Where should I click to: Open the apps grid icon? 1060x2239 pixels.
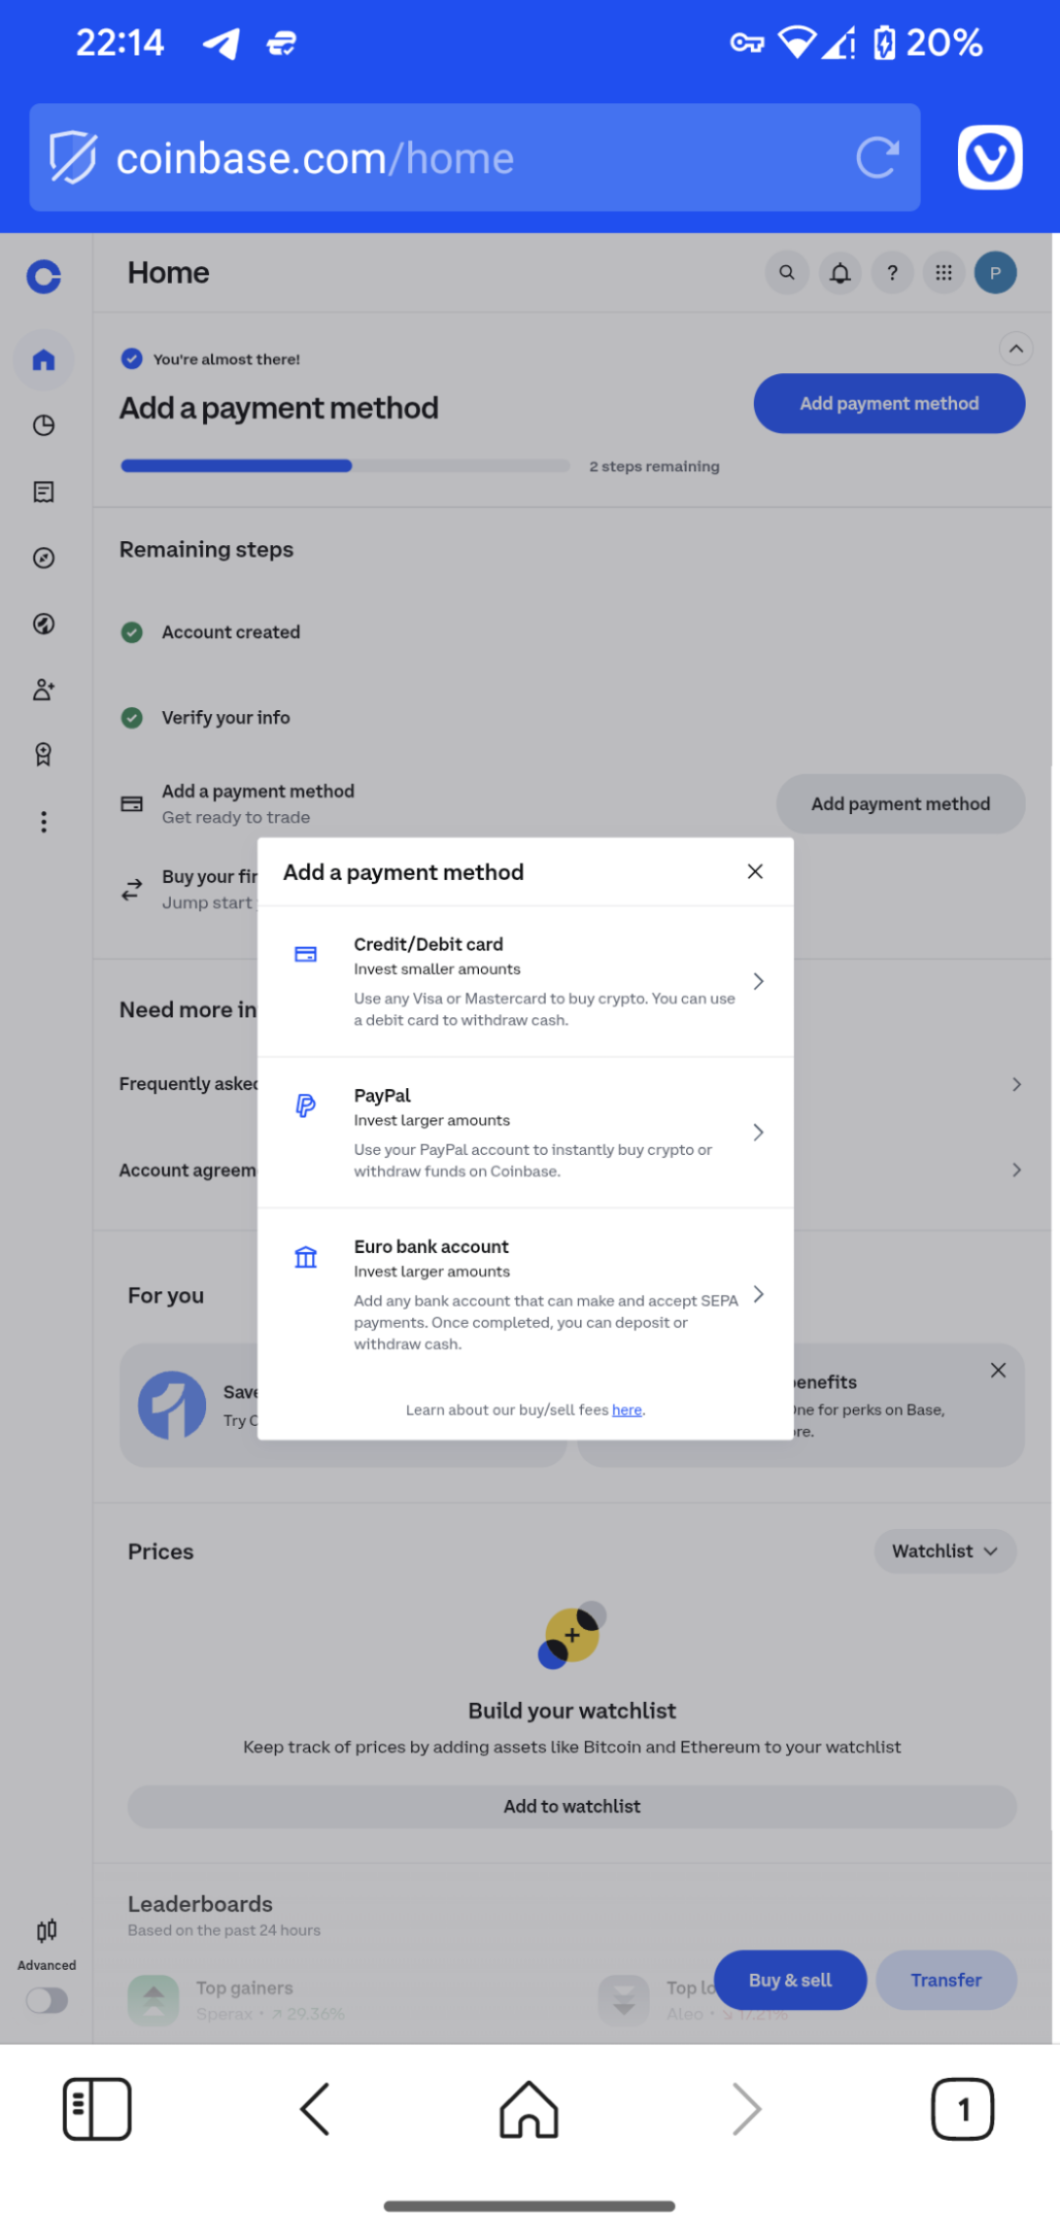click(944, 273)
